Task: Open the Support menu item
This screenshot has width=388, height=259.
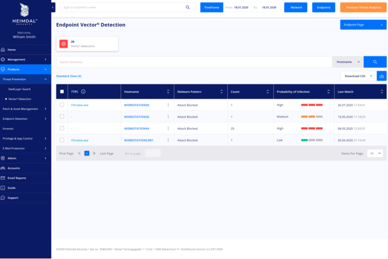Action: point(13,198)
